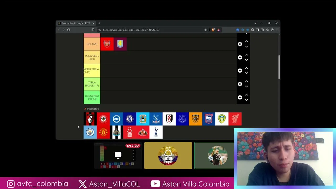
Task: Pick the Brentford bee crest tile
Action: [x=103, y=119]
